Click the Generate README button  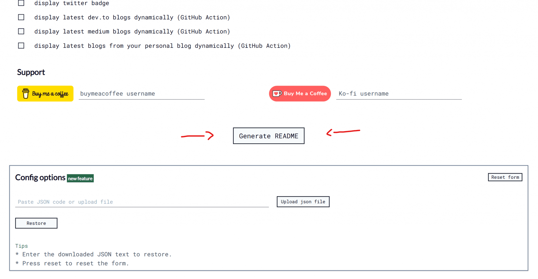tap(268, 136)
